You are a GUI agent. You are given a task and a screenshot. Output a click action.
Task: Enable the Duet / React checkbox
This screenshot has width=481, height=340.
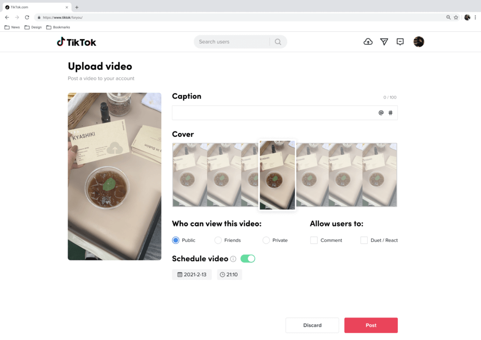point(364,240)
